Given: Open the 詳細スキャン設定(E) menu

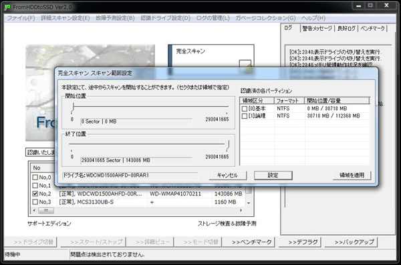Looking at the screenshot, I should click(65, 18).
